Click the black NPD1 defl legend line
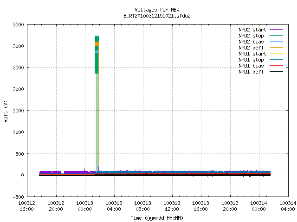Image resolution: width=297 pixels, height=222 pixels. [276, 72]
